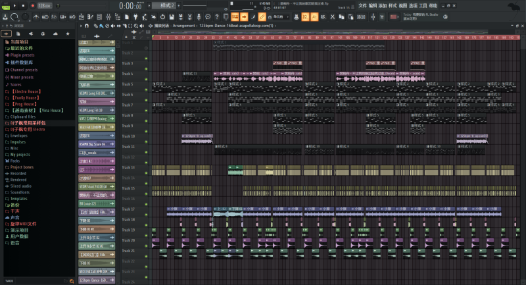Open the 选项 menu
Viewport: 526px width, 285px height.
414,6
